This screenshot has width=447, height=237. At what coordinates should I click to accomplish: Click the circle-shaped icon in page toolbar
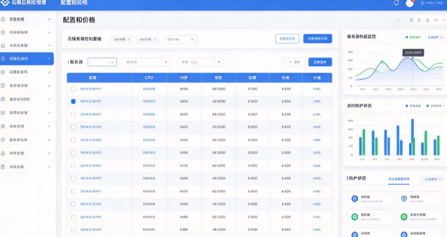click(411, 20)
